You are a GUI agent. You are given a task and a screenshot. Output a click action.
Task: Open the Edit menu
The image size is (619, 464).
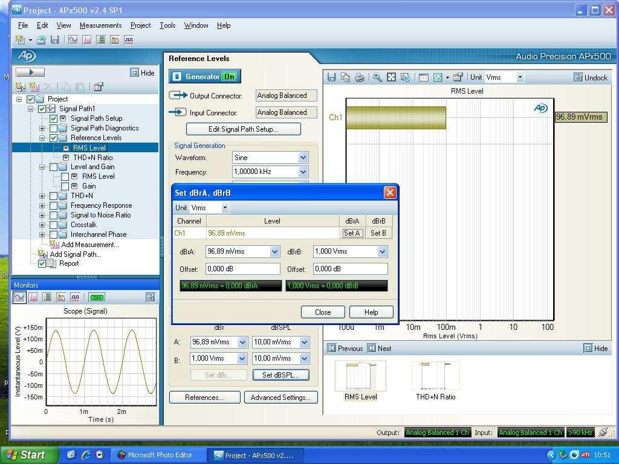click(x=42, y=25)
